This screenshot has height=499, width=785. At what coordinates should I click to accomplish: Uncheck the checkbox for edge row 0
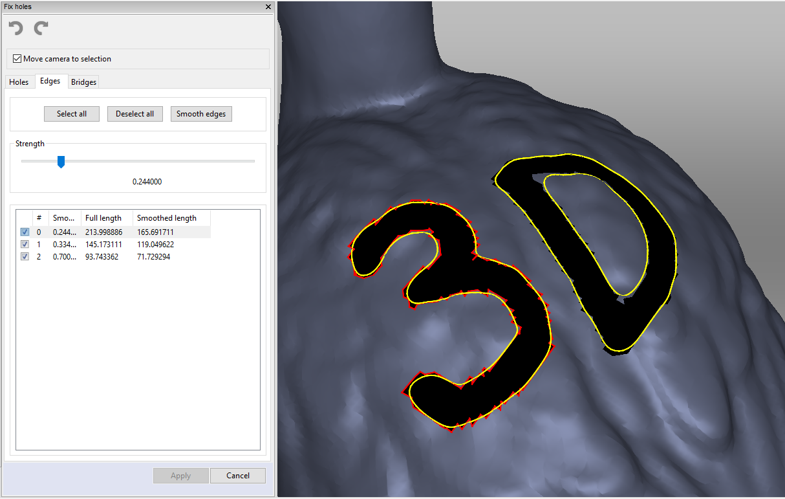pyautogui.click(x=25, y=232)
